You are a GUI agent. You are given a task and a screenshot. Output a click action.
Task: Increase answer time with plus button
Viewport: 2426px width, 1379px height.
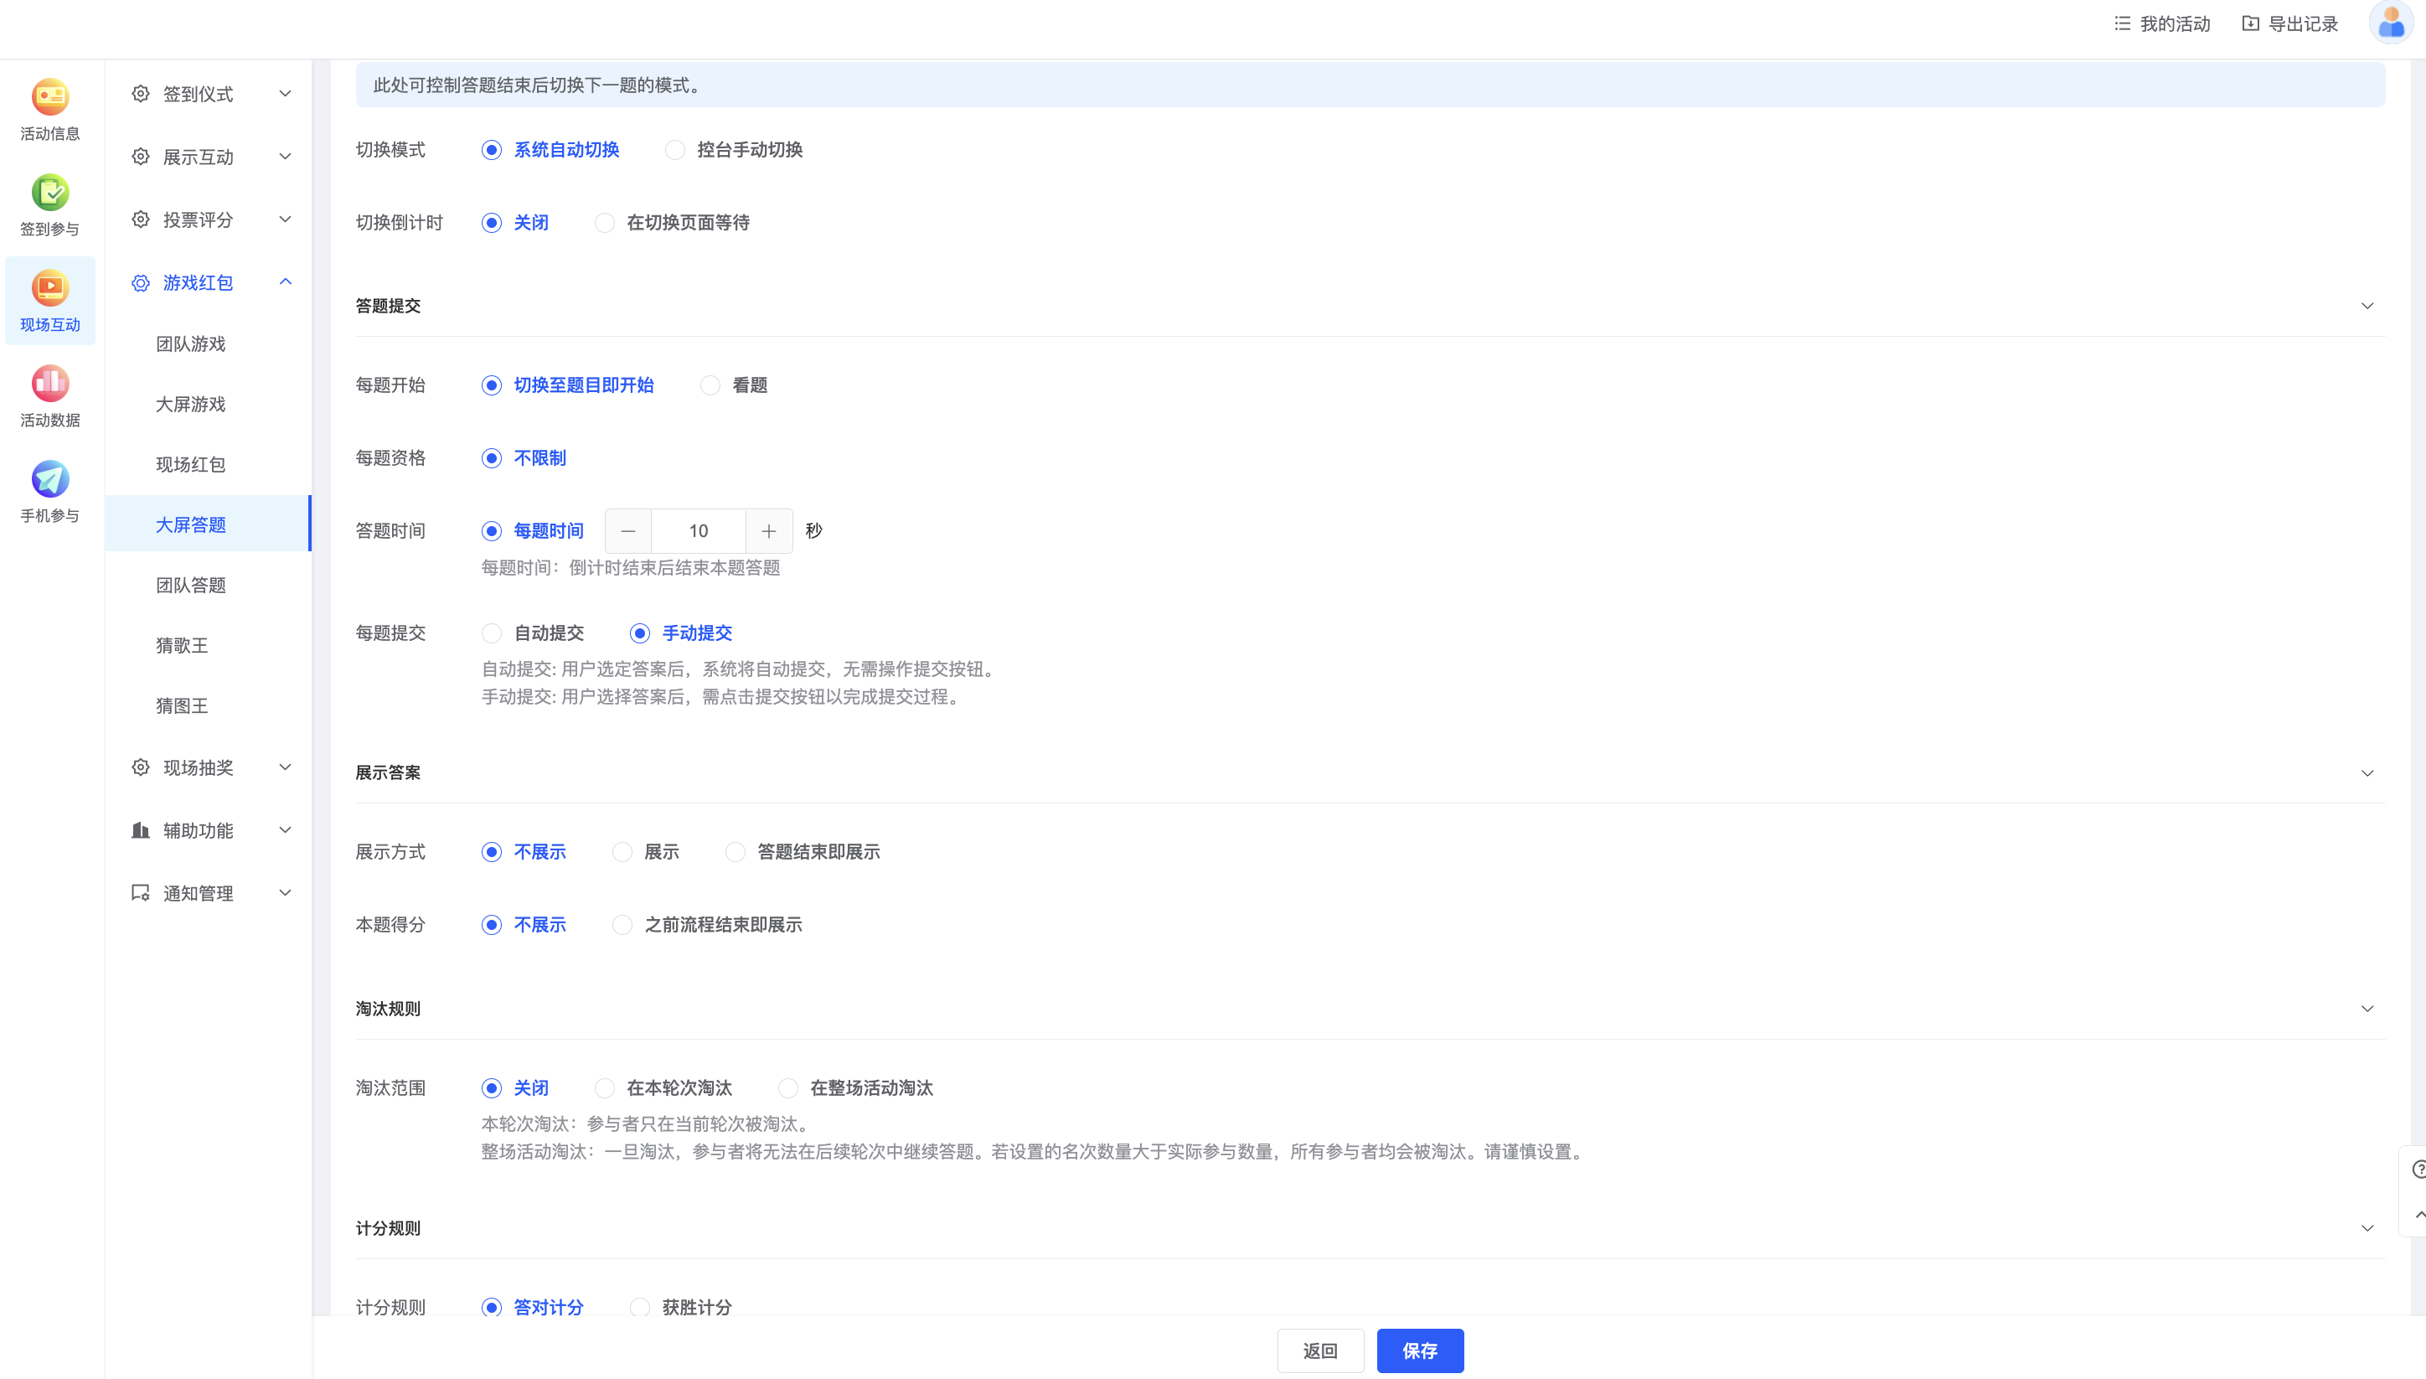point(769,531)
